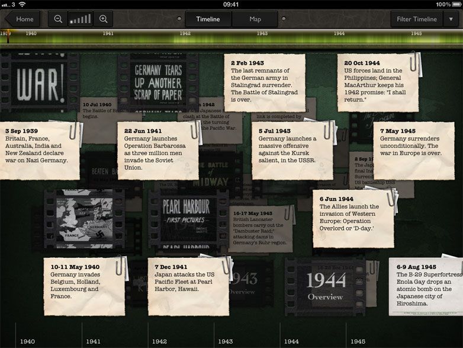Open the 10-11 May 1940 Germany invades card
This screenshot has height=348, width=463.
[x=85, y=287]
